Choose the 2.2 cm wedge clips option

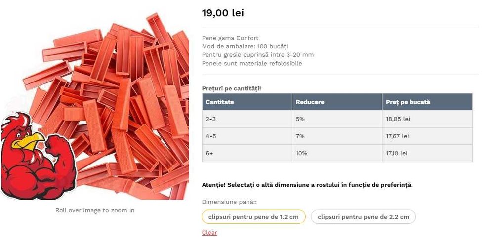click(363, 217)
